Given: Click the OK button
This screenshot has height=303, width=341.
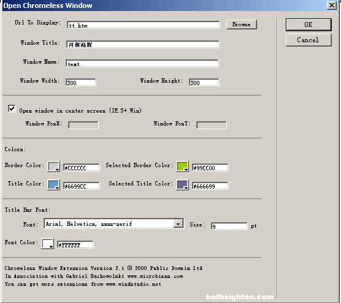Looking at the screenshot, I should (x=308, y=24).
